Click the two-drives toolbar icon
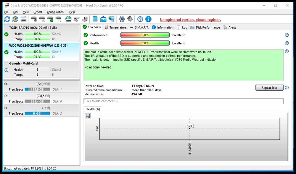Image resolution: width=296 pixels, height=174 pixels. click(77, 19)
